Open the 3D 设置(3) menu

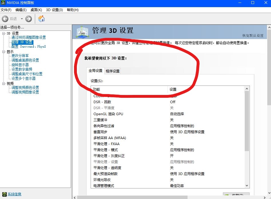click(54, 10)
